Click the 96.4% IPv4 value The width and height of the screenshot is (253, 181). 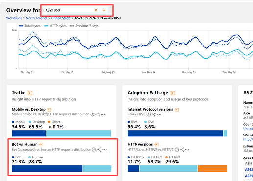(x=134, y=127)
